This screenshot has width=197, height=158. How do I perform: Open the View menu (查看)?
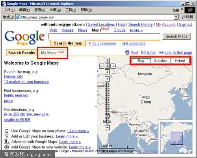pyautogui.click(x=40, y=10)
